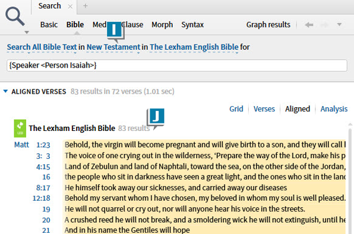Viewport: 354px width, 234px height.
Task: Open the New Testament range dropdown
Action: [113, 47]
